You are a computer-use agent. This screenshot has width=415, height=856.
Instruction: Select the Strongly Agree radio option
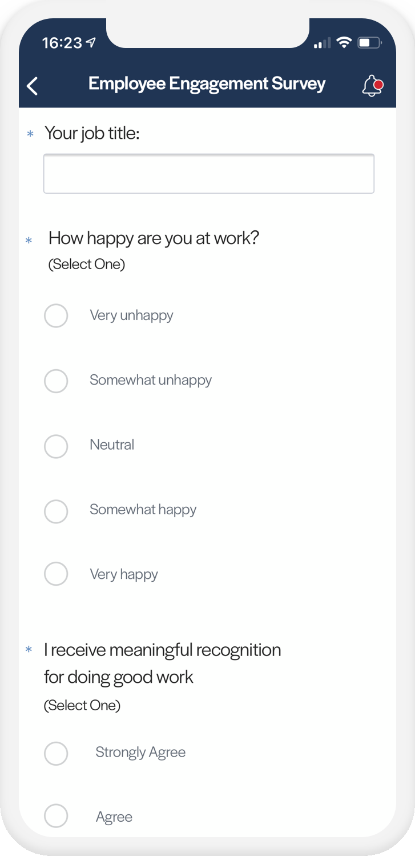click(x=56, y=753)
